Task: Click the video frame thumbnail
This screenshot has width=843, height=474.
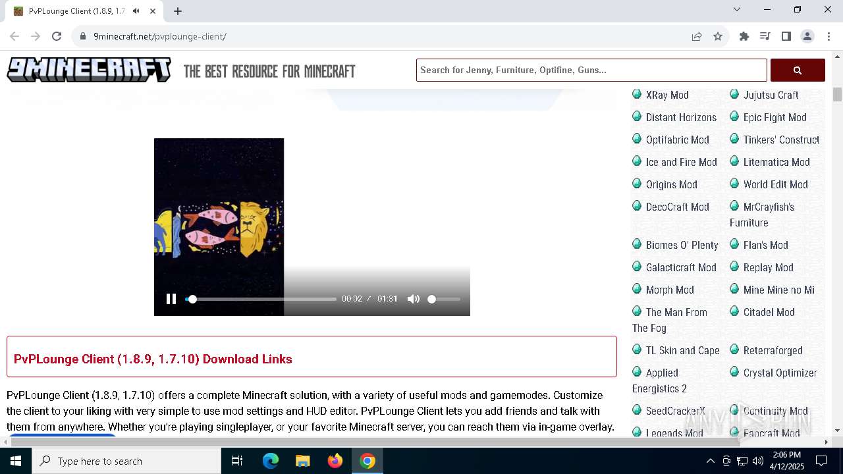Action: [219, 226]
